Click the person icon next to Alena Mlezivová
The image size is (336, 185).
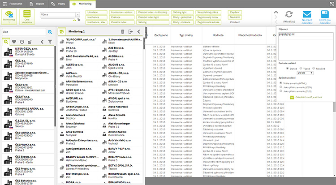click(62, 117)
